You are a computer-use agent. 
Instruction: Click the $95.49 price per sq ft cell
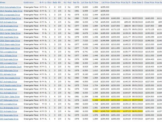click(x=127, y=22)
